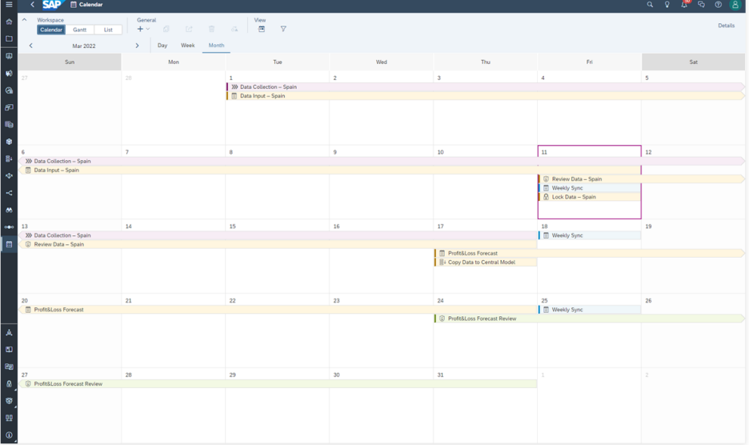The image size is (749, 445).
Task: Click the SAP logo
Action: click(x=51, y=4)
